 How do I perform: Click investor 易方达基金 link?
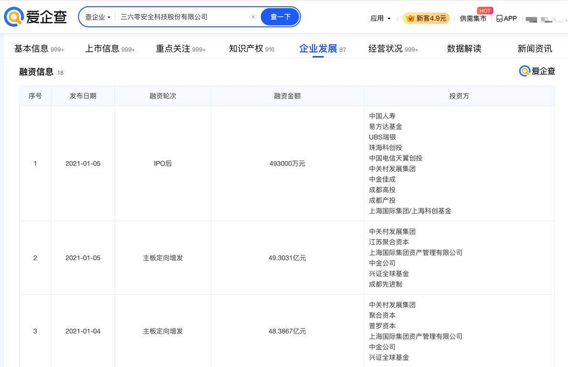385,126
